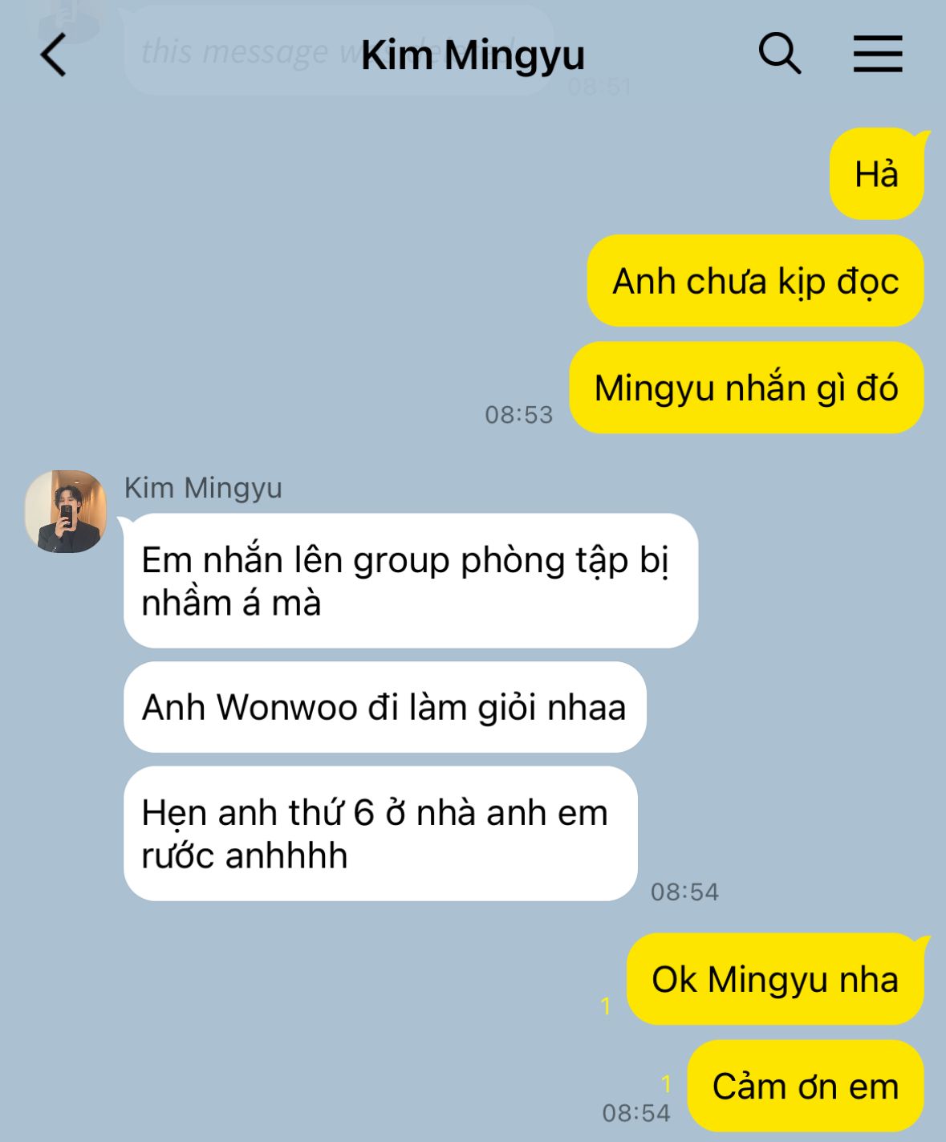
Task: Tap the Kim Mingyu sender name label
Action: [x=203, y=487]
